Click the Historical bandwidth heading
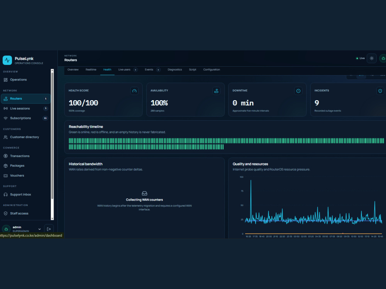 coord(85,164)
